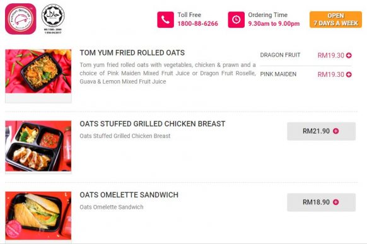Open the Oats Omelette Sandwich photo

point(38,216)
